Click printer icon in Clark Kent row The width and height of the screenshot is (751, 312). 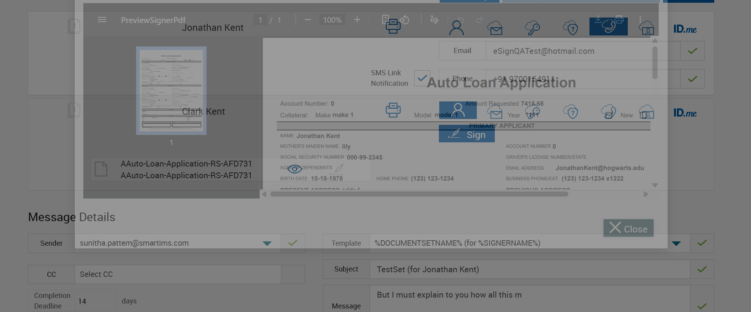(393, 110)
